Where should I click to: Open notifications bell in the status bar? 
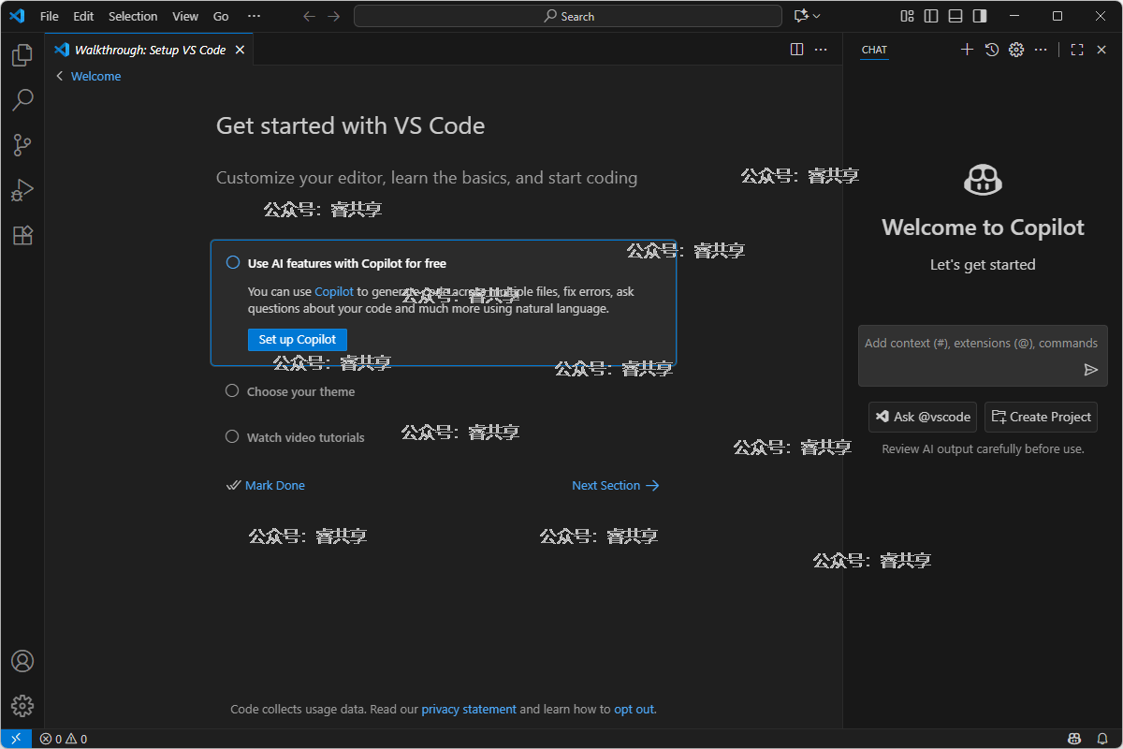(1102, 739)
